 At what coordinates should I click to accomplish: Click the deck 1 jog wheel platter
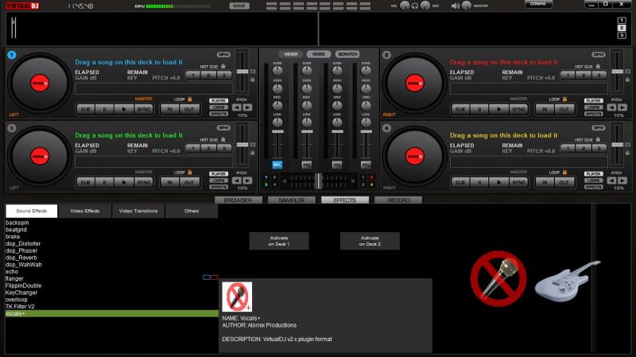click(x=40, y=83)
